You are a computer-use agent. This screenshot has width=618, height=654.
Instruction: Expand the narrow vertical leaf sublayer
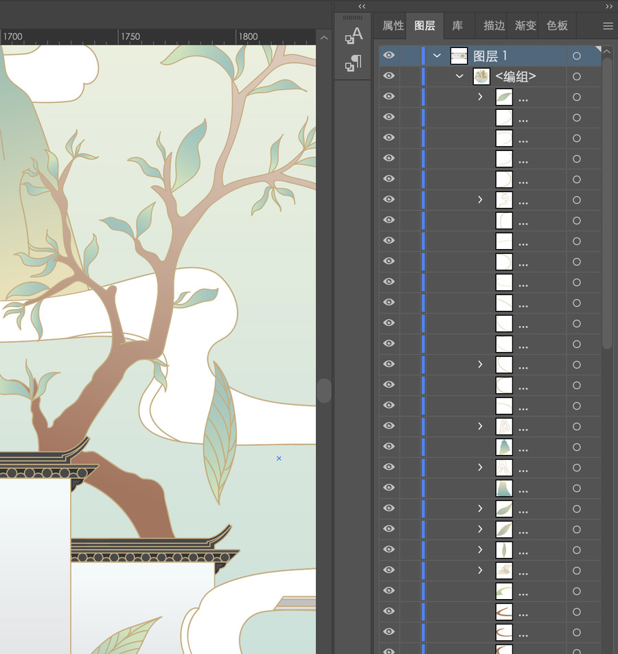pos(480,550)
